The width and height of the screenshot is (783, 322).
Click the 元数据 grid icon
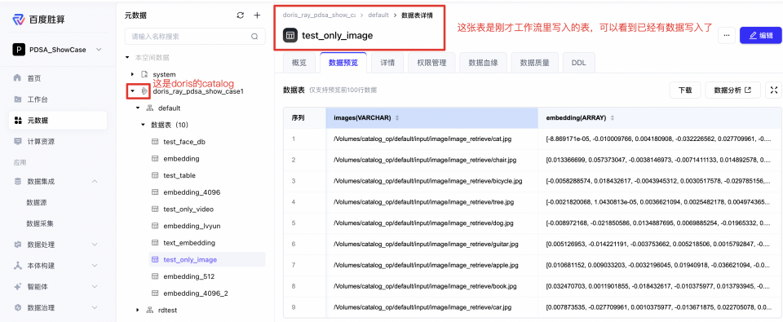18,121
